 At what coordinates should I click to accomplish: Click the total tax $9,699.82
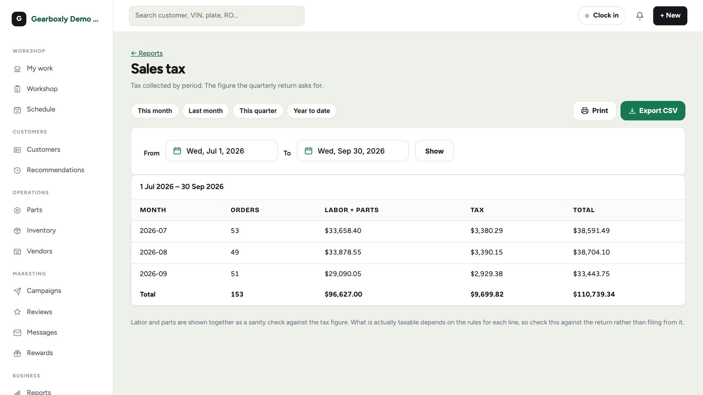click(x=487, y=294)
